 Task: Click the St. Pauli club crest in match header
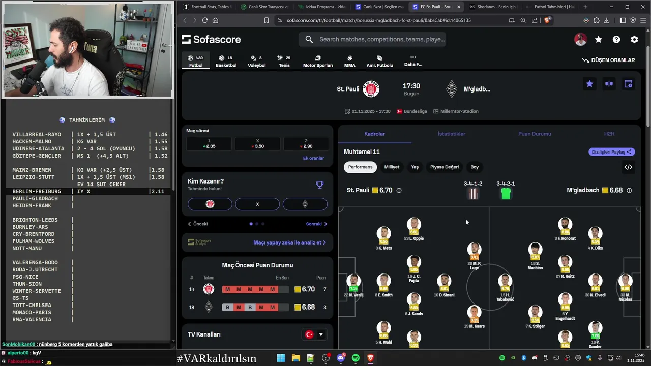tap(371, 89)
